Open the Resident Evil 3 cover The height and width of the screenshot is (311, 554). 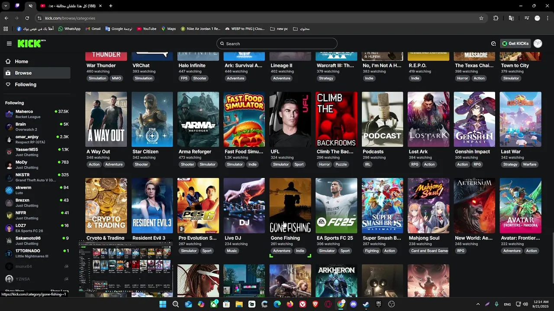152,206
